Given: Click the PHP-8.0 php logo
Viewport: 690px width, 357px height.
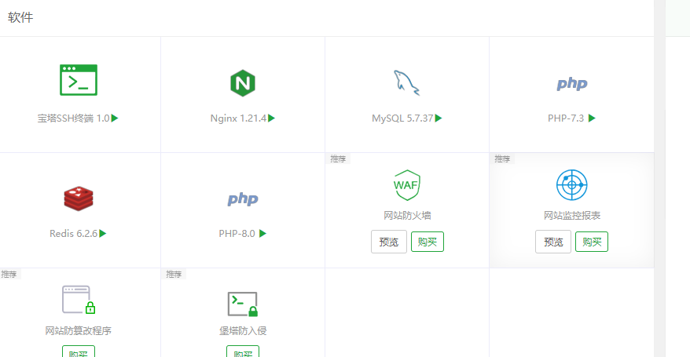Looking at the screenshot, I should [x=243, y=199].
